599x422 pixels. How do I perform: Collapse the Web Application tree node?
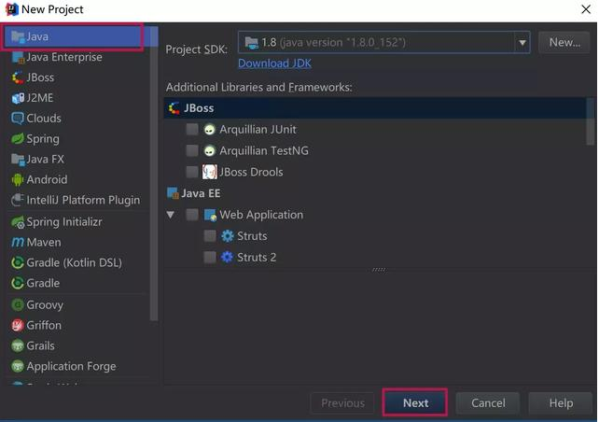coord(171,215)
